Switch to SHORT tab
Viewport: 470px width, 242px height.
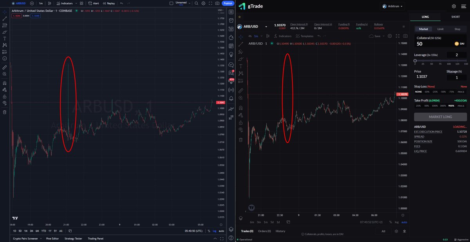click(x=455, y=17)
